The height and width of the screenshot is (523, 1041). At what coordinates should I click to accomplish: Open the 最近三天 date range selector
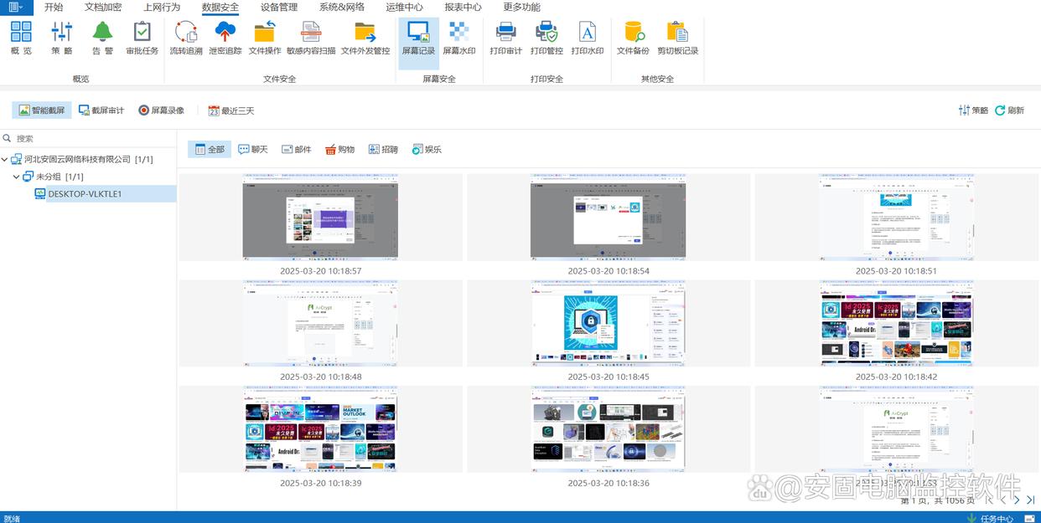click(x=230, y=110)
